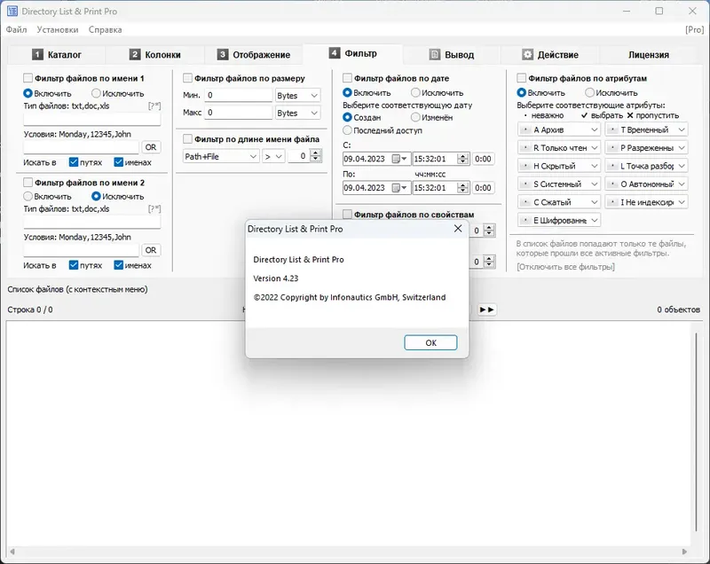Click the numbered 1 icon on Каталог tab

[35, 54]
